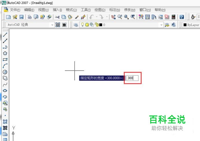Expand the undo history dropdown arrow

click(97, 17)
